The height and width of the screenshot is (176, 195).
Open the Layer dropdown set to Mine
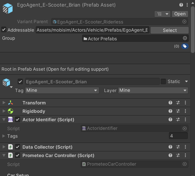coord(153,91)
